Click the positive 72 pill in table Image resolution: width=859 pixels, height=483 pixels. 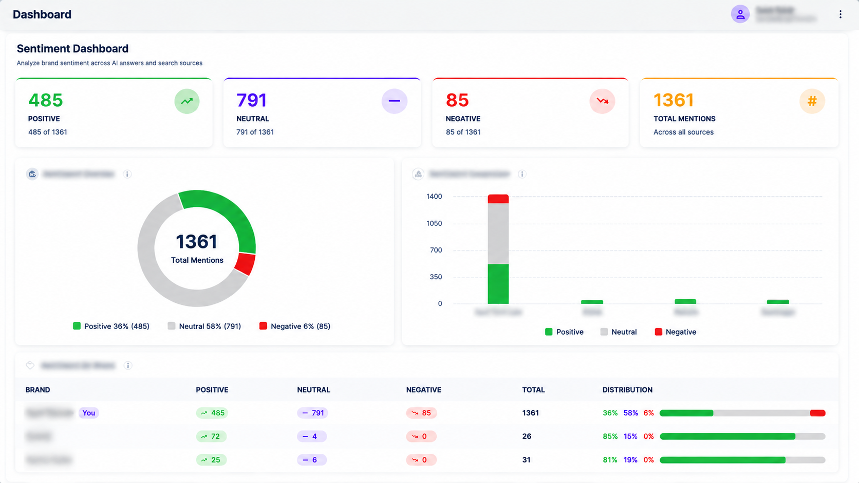coord(211,436)
